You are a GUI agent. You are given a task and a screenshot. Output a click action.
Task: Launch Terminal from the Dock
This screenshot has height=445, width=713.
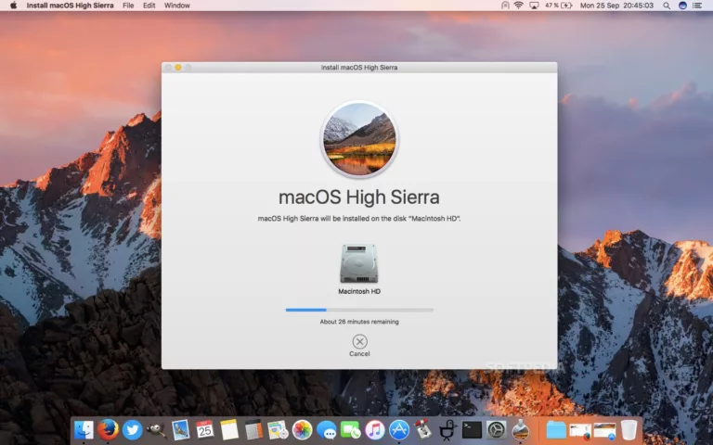[x=472, y=429]
